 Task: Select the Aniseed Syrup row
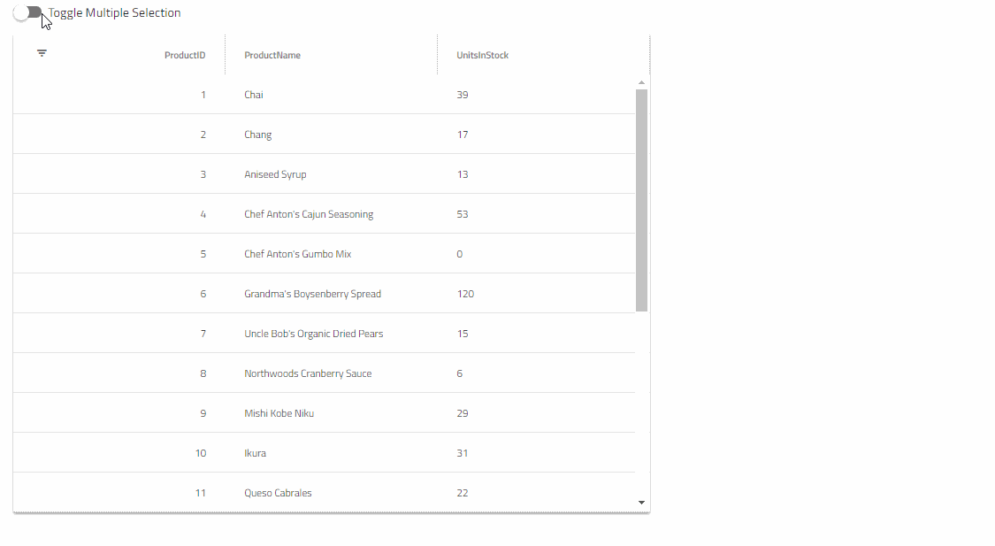coord(275,173)
